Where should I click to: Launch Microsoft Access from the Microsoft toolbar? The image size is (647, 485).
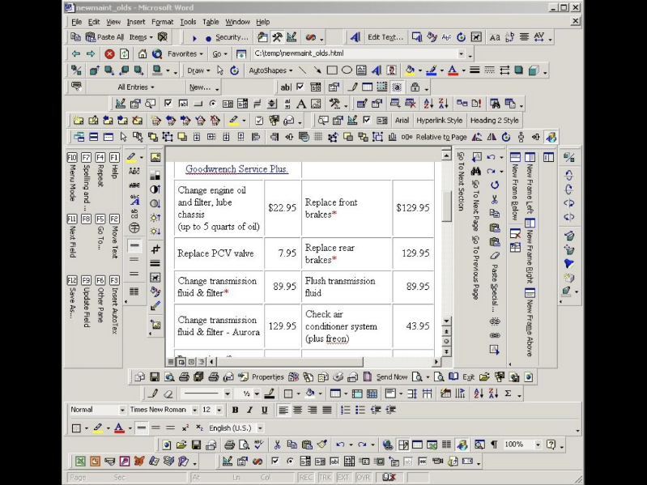point(124,461)
